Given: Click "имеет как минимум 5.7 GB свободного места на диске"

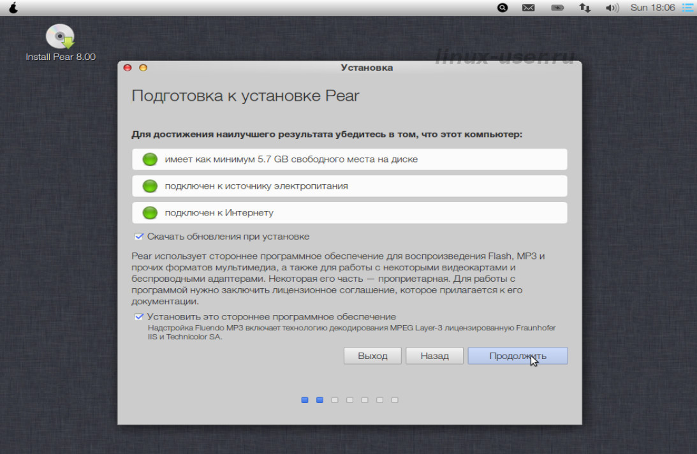Looking at the screenshot, I should tap(291, 159).
